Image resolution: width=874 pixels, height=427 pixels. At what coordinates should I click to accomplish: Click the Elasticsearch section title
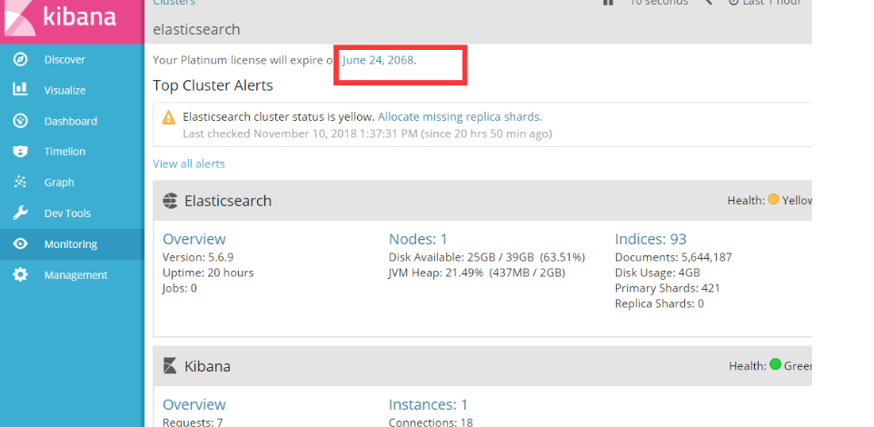pos(228,201)
